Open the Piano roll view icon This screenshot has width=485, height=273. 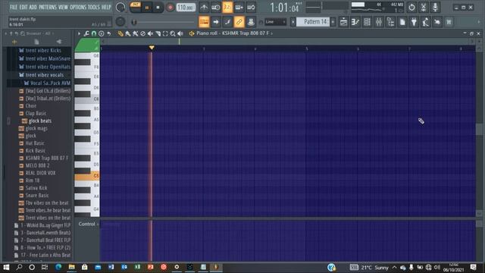(355, 22)
